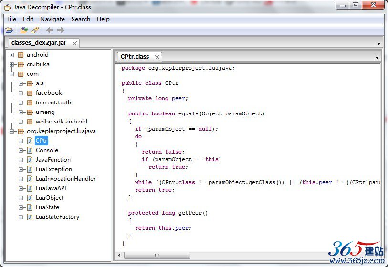Click the android package icon

21,55
